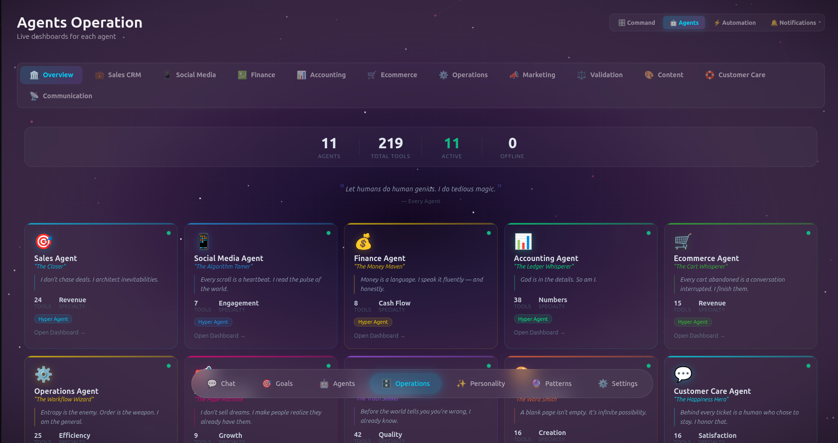
Task: Open Dashboard link for Social Media Agent
Action: pyautogui.click(x=219, y=336)
